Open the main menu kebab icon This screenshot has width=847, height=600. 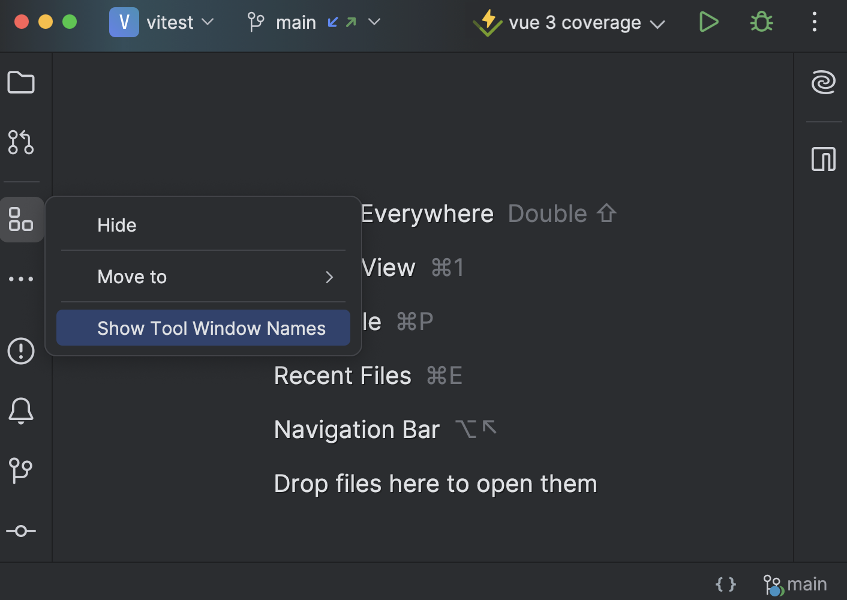pos(814,22)
